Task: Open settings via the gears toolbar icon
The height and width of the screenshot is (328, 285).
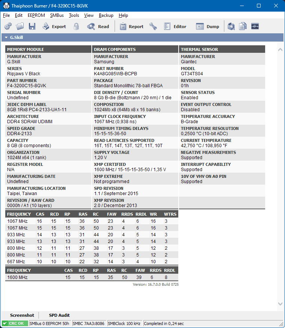Action: coord(8,27)
